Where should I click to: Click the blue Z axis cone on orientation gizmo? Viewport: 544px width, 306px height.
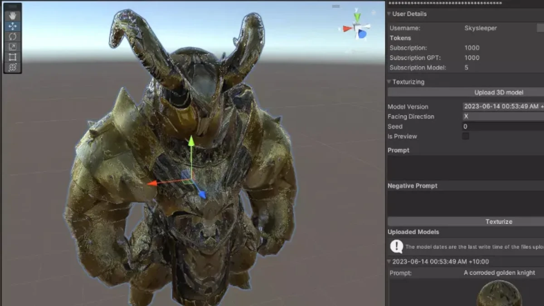[362, 34]
